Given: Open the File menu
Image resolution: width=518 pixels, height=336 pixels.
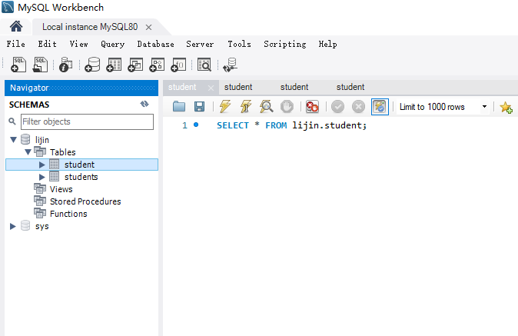Looking at the screenshot, I should click(15, 44).
